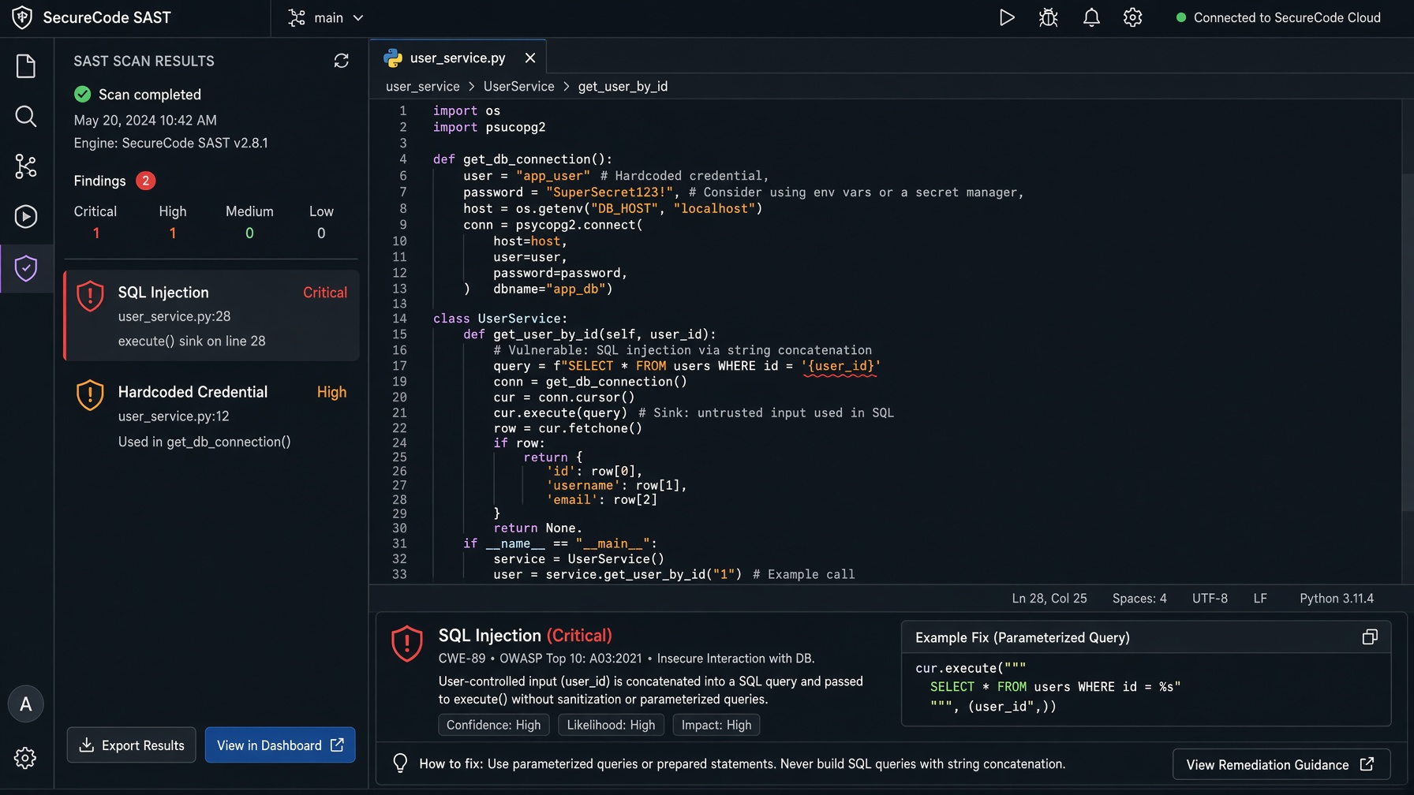Screen dimensions: 1414x795
Task: Run the scan with the play icon
Action: coord(1006,17)
